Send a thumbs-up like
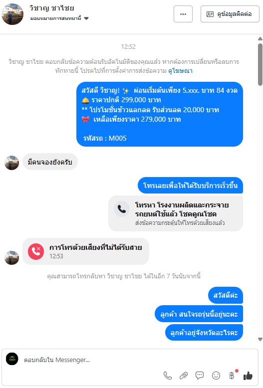Image resolution: width=263 pixels, height=388 pixels. [248, 376]
